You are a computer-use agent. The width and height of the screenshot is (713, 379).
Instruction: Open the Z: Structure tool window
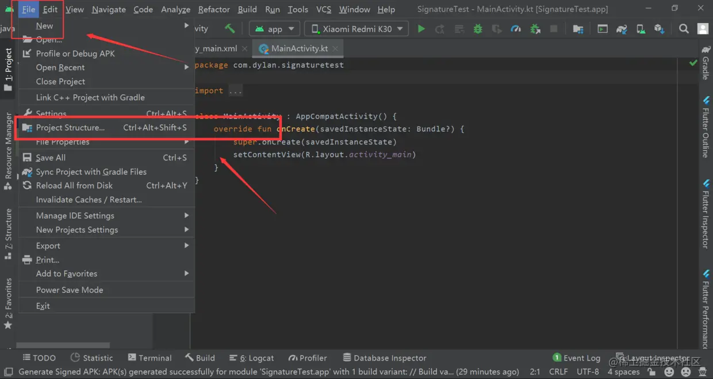pyautogui.click(x=8, y=234)
